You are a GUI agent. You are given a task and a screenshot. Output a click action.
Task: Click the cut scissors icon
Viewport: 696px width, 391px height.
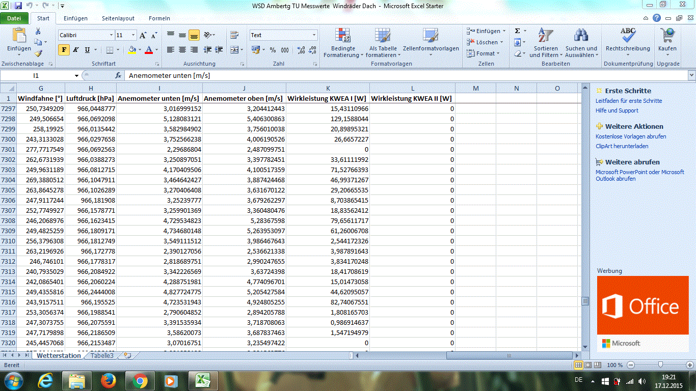[38, 32]
